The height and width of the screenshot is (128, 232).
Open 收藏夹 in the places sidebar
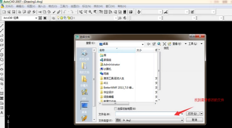tap(84, 81)
